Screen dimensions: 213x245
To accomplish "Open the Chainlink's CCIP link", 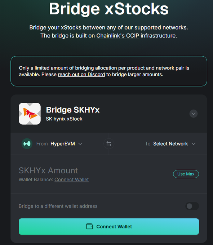I will (117, 36).
